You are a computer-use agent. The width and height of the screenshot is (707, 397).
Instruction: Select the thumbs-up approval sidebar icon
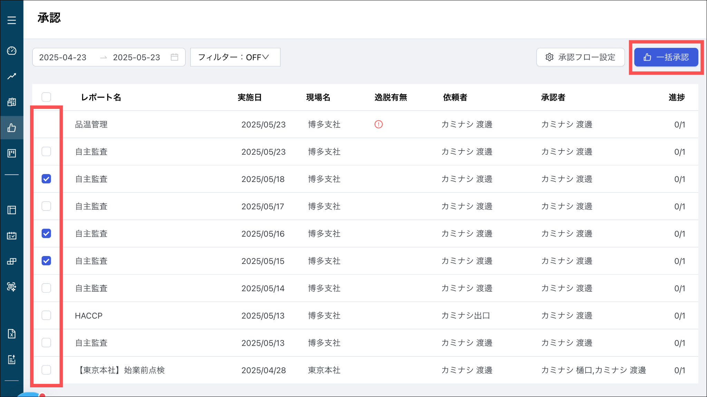click(x=12, y=128)
